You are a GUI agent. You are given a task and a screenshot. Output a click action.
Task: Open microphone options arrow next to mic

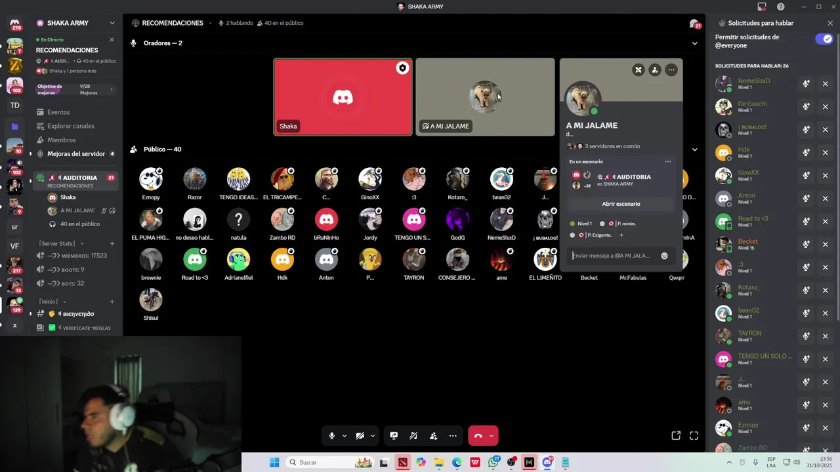point(344,436)
